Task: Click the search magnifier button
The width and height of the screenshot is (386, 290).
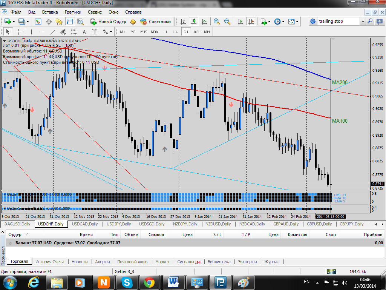Action: point(370,22)
